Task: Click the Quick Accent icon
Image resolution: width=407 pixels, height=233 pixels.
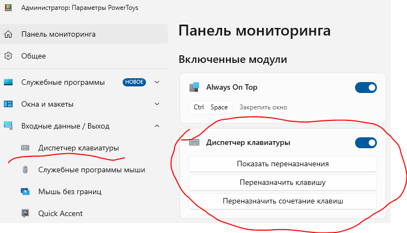Action: (x=25, y=213)
